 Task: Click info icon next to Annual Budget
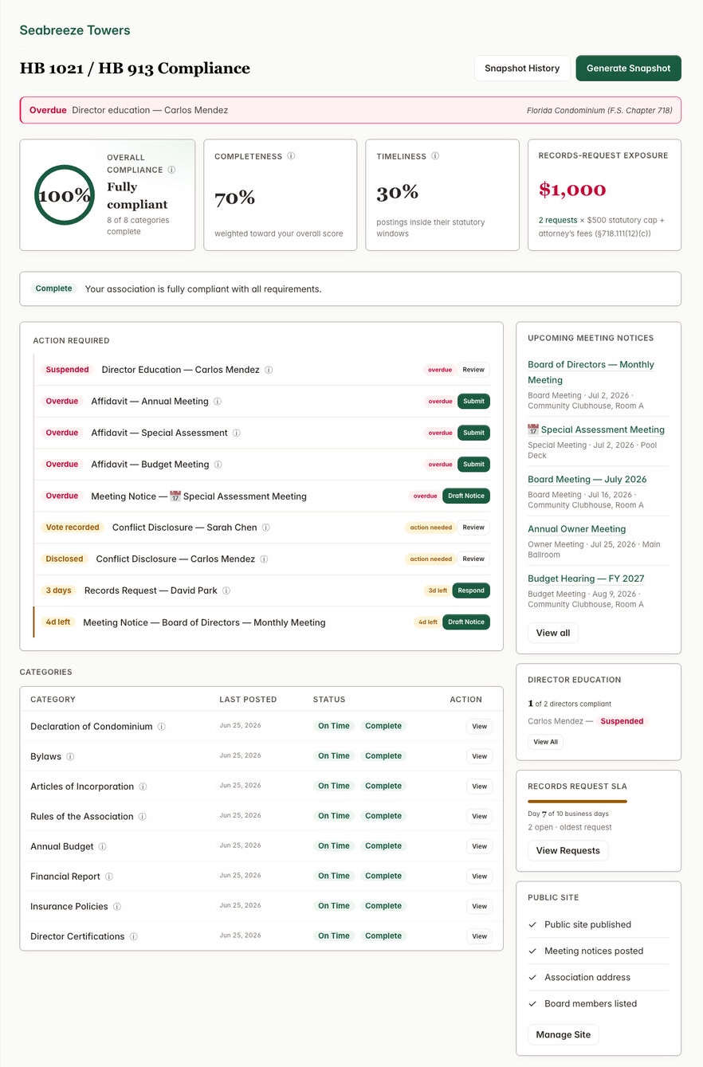click(x=103, y=846)
